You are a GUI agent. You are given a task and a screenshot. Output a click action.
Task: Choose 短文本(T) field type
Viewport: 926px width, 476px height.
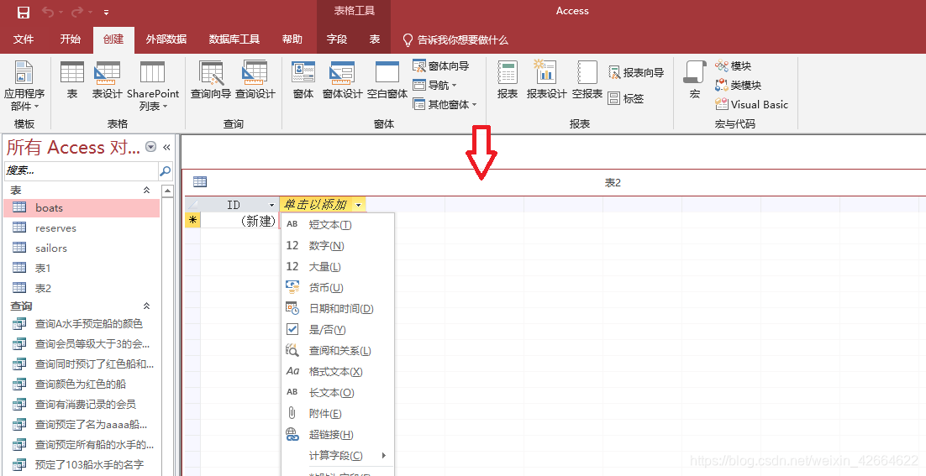point(337,224)
